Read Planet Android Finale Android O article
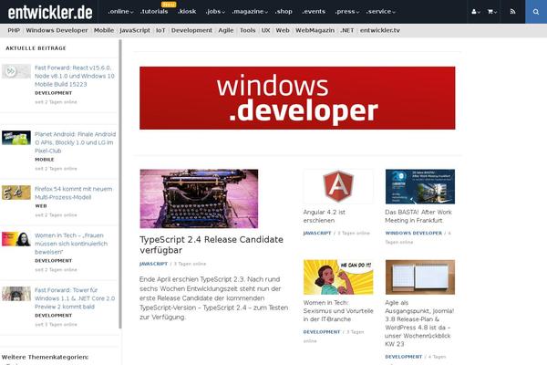 [75, 142]
